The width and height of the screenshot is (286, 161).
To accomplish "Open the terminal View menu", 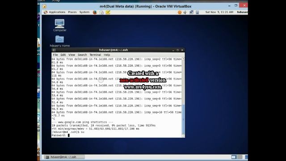I will pos(71,55).
